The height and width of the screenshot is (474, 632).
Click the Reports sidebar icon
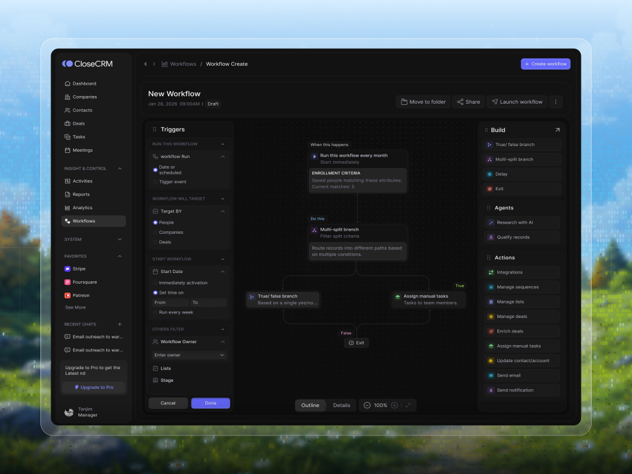pyautogui.click(x=68, y=194)
